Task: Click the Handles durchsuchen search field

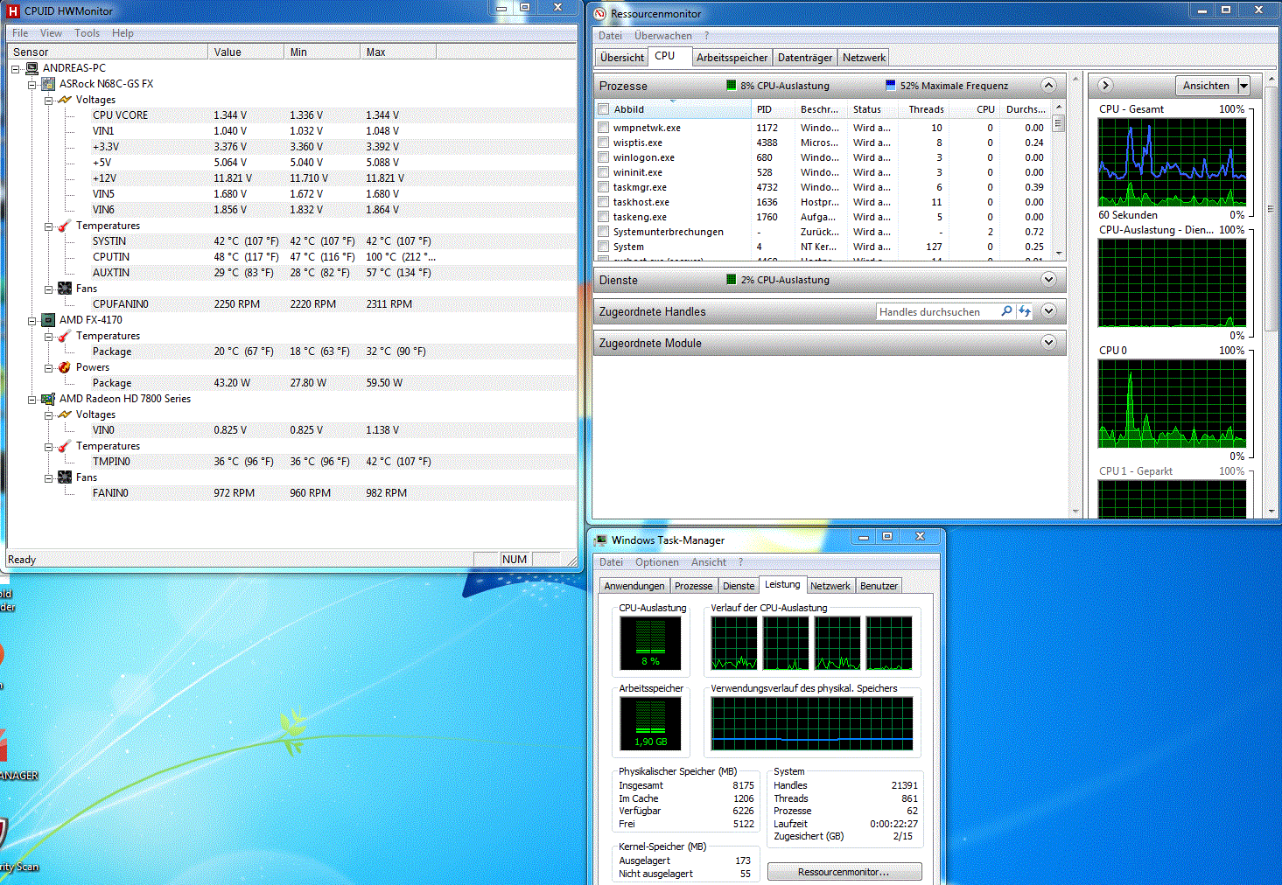Action: (937, 311)
